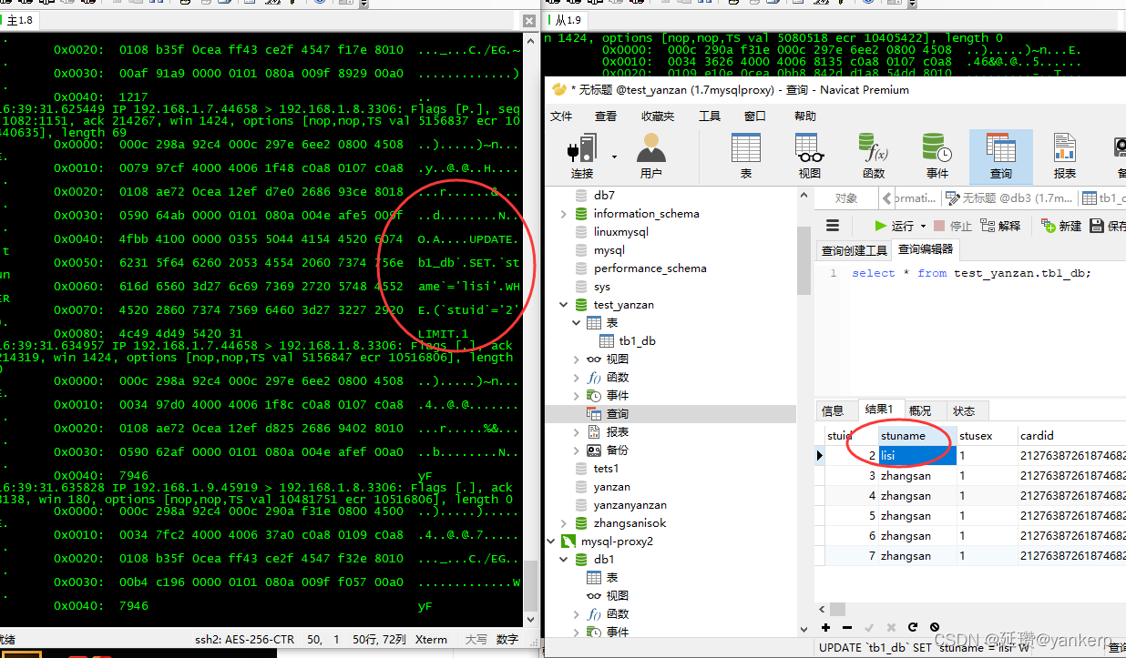Click the 连接 connection toolbar icon
Image resolution: width=1126 pixels, height=658 pixels.
pyautogui.click(x=581, y=155)
